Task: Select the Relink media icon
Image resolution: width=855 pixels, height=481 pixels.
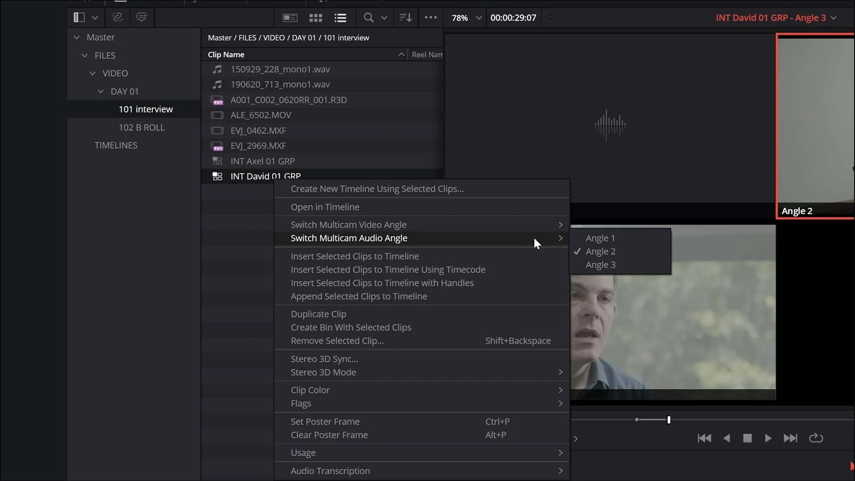Action: [x=118, y=17]
